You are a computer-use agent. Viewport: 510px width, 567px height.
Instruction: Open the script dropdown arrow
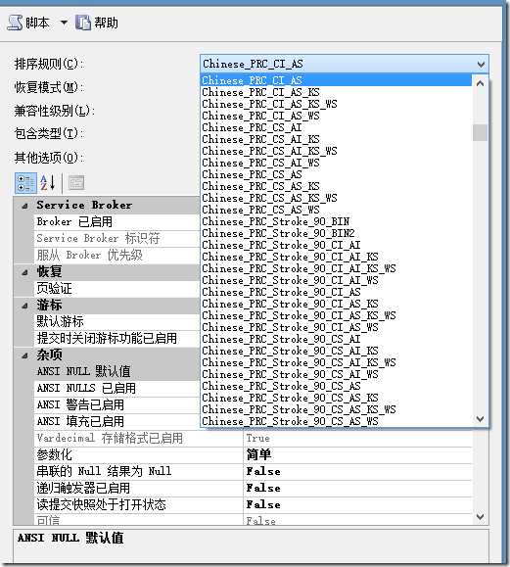coord(64,23)
